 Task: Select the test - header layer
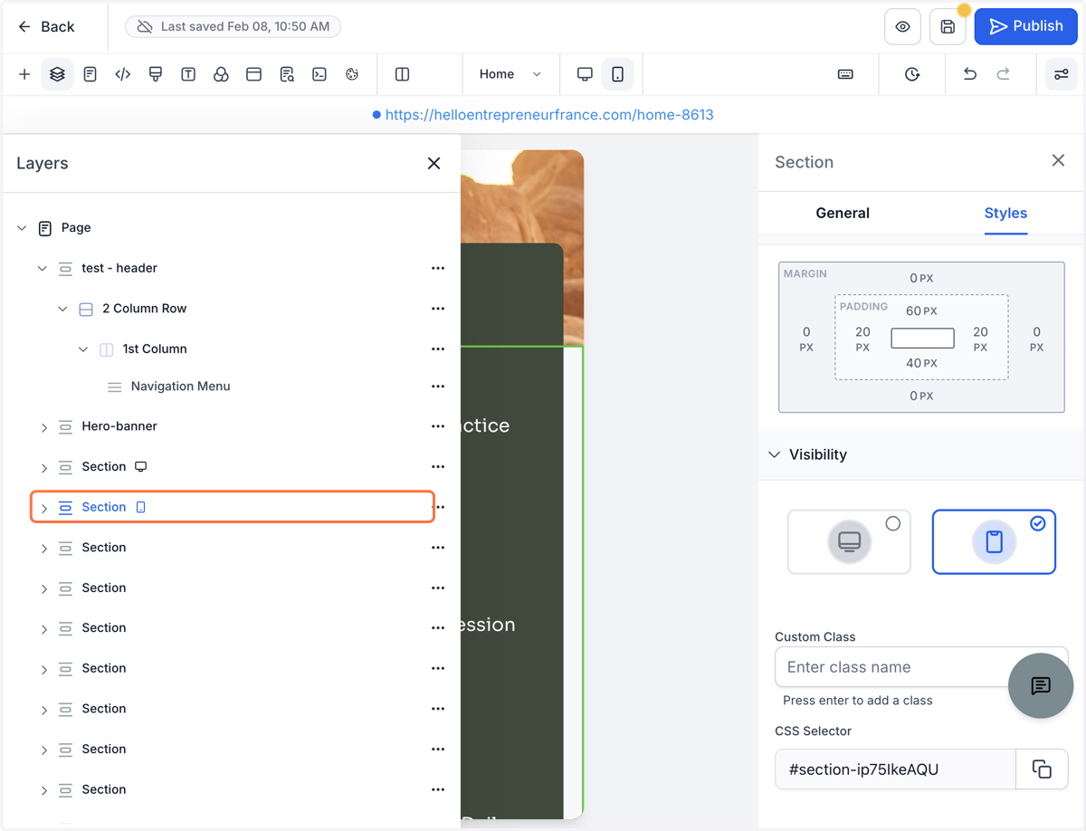click(x=119, y=269)
